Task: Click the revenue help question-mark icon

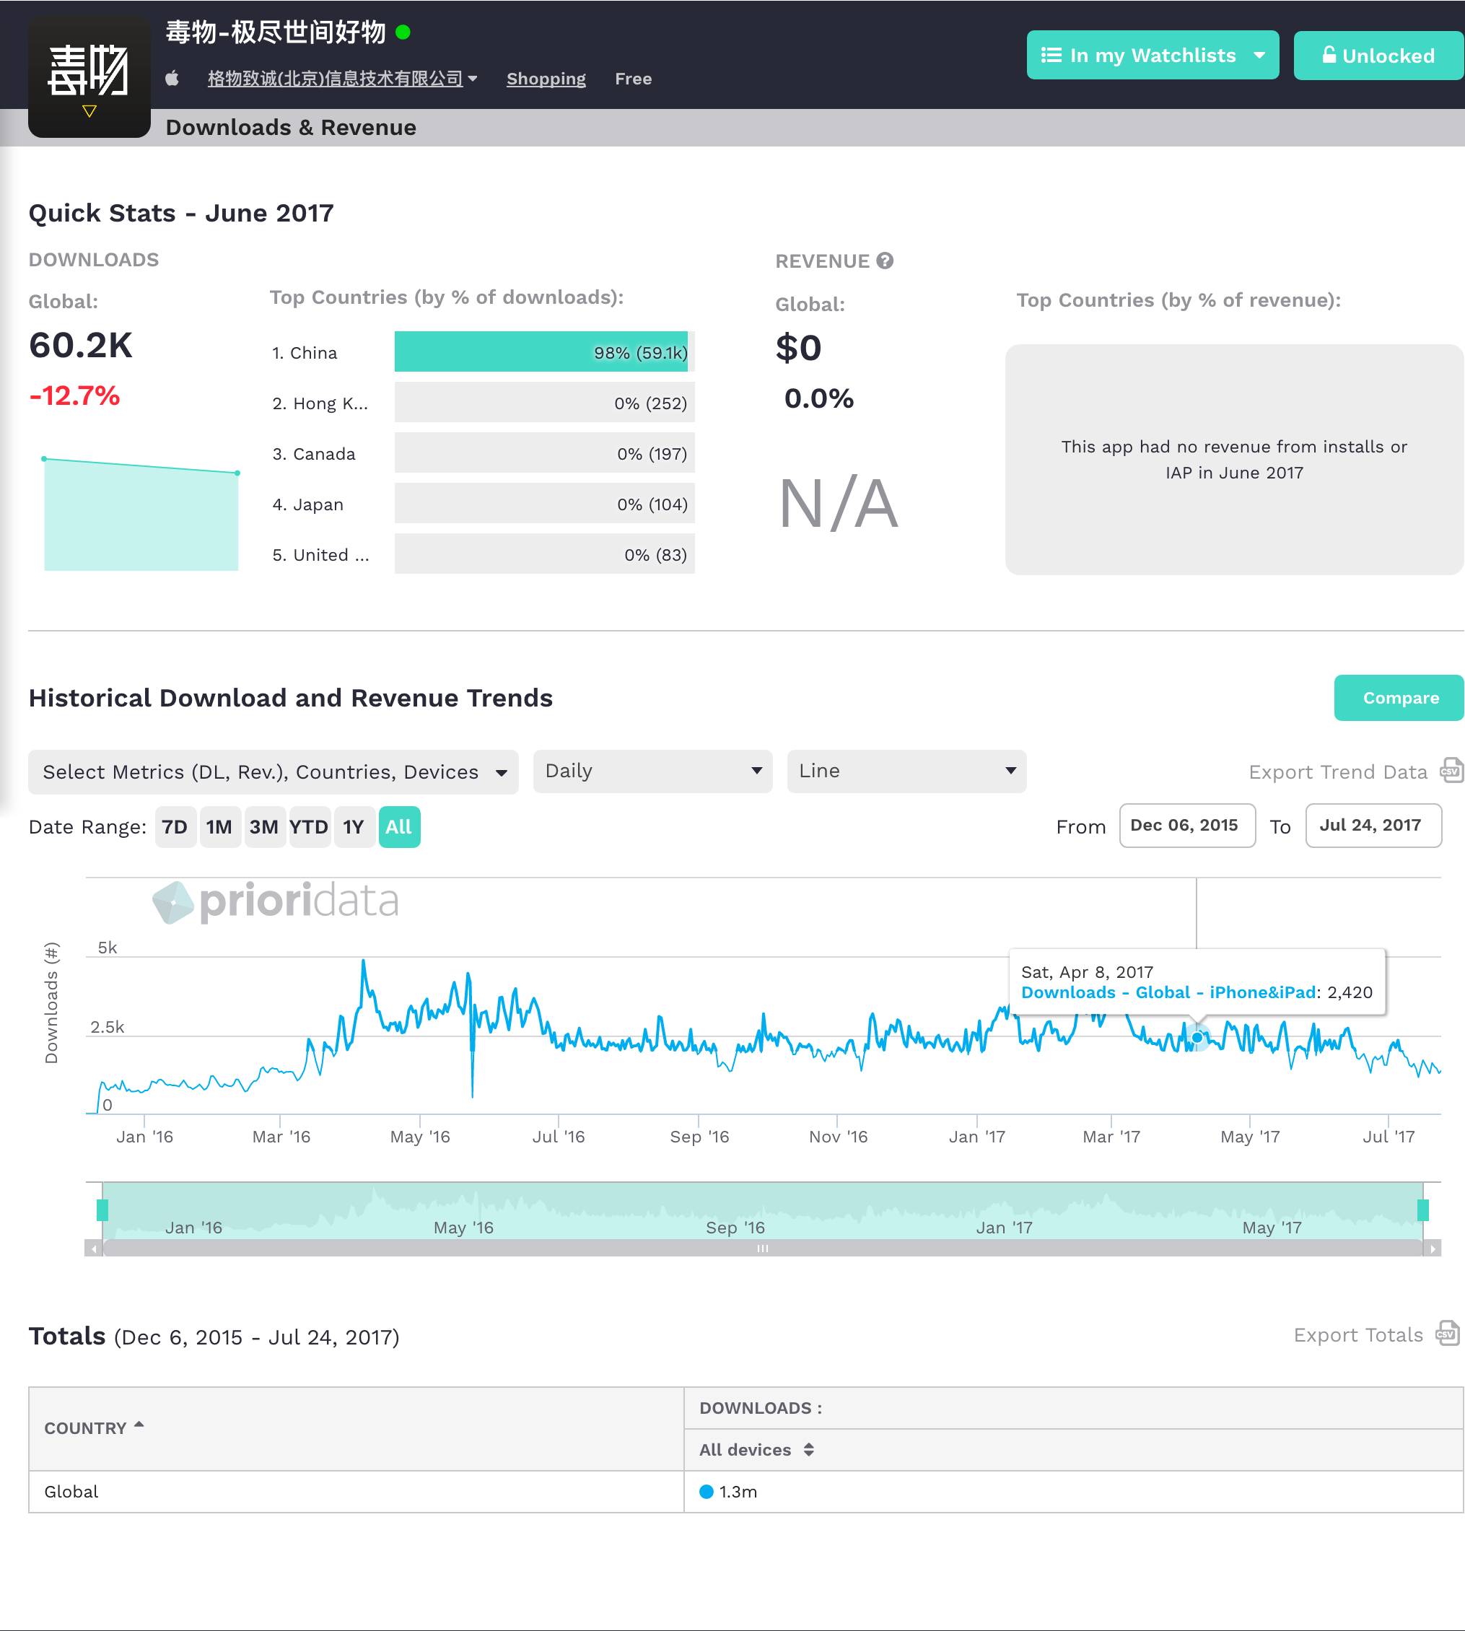Action: 885,261
